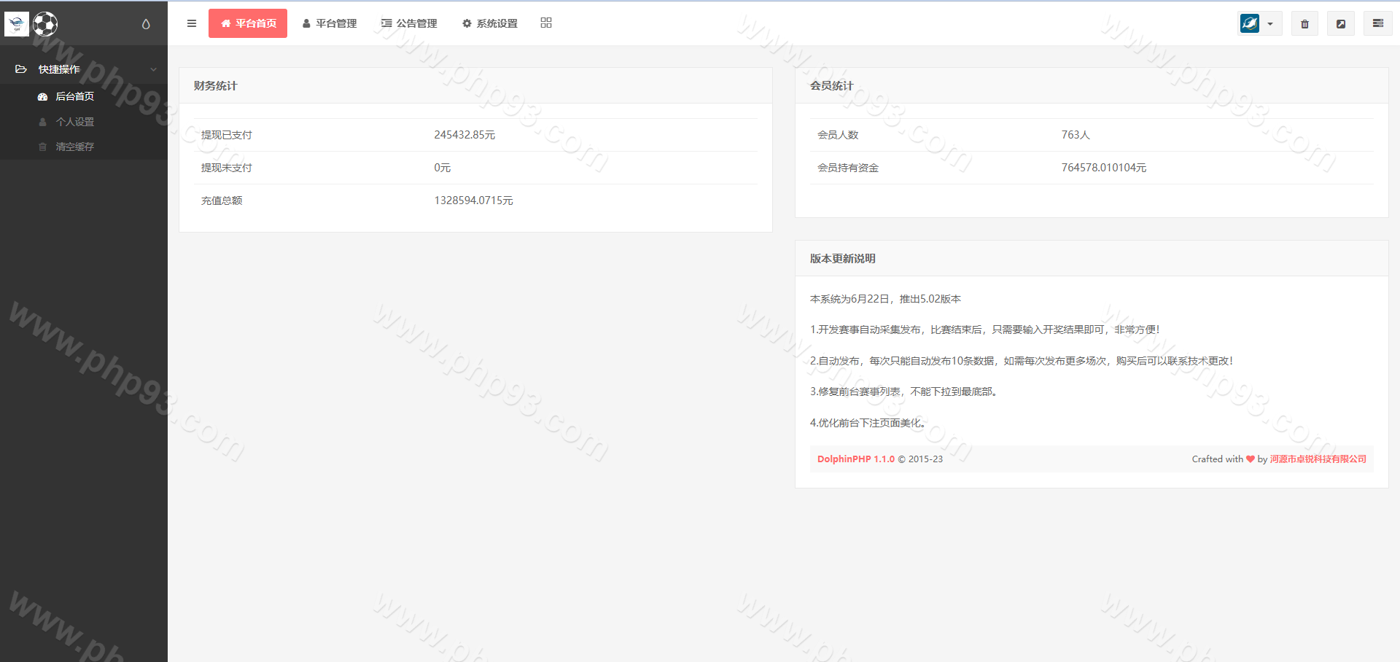Click the DolphinPHP 1.1.0 footer link
1400x662 pixels.
click(855, 459)
